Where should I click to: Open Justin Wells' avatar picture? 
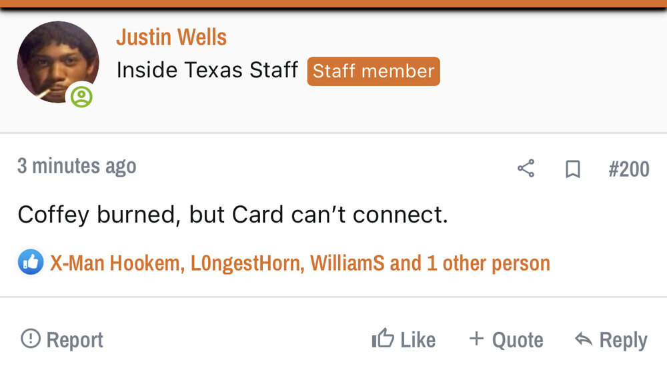click(57, 61)
